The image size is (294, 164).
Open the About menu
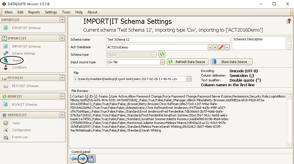pyautogui.click(x=92, y=12)
